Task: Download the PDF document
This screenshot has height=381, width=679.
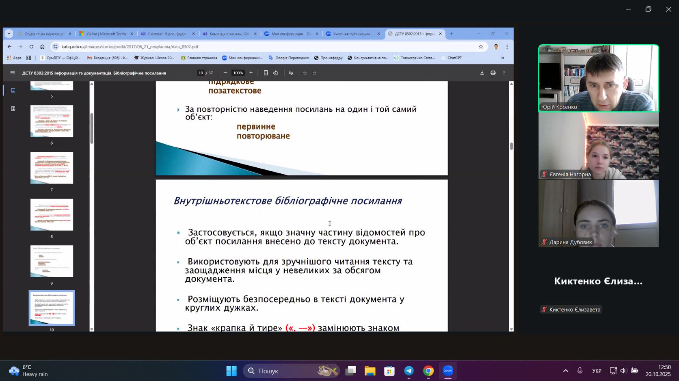Action: tap(482, 73)
